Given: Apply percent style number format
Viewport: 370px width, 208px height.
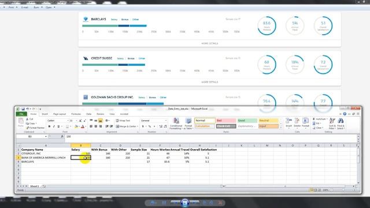Looking at the screenshot, I should point(149,127).
